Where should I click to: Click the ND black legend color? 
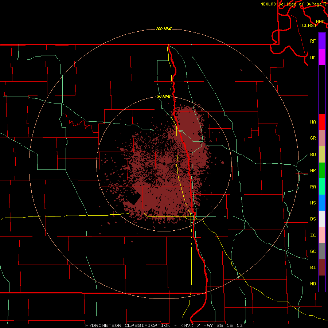322,284
